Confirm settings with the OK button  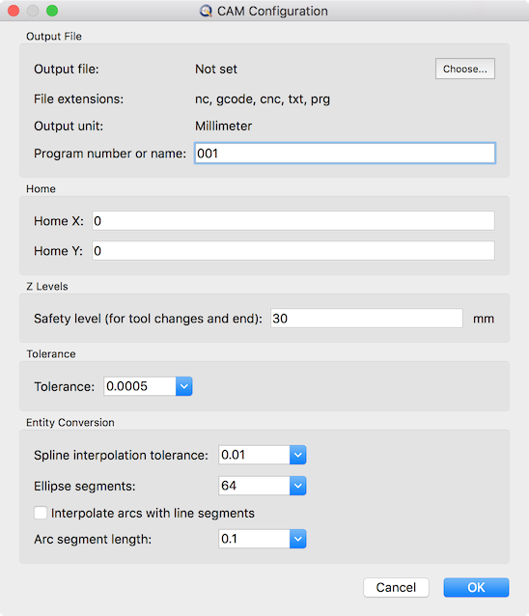coord(476,587)
